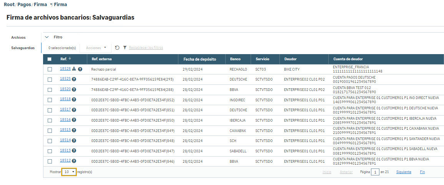This screenshot has height=185, width=444.
Task: Click the refresh icon in the toolbar
Action: coord(117,48)
